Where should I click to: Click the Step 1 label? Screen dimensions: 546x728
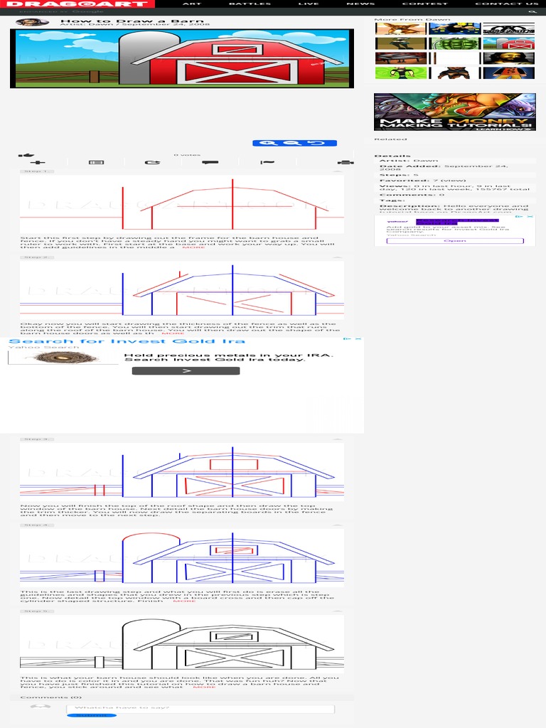(x=37, y=172)
